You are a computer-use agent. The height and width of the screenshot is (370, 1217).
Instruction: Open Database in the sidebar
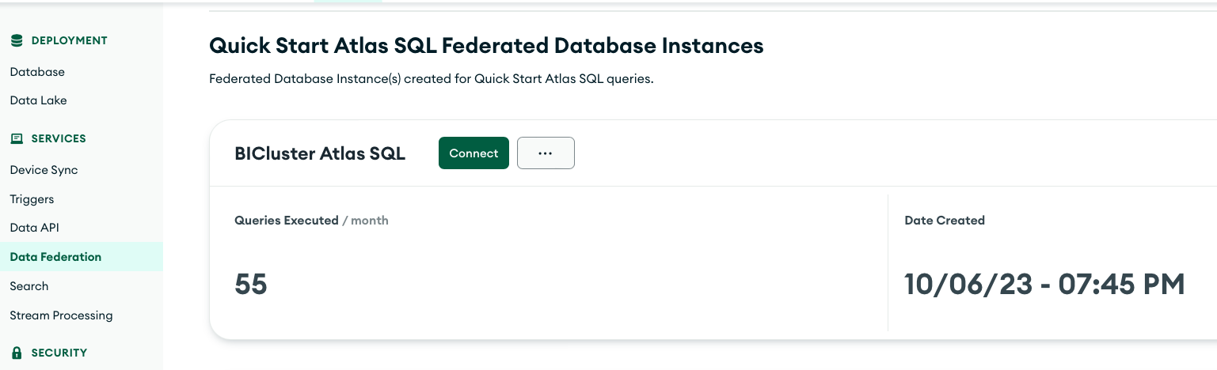coord(37,72)
